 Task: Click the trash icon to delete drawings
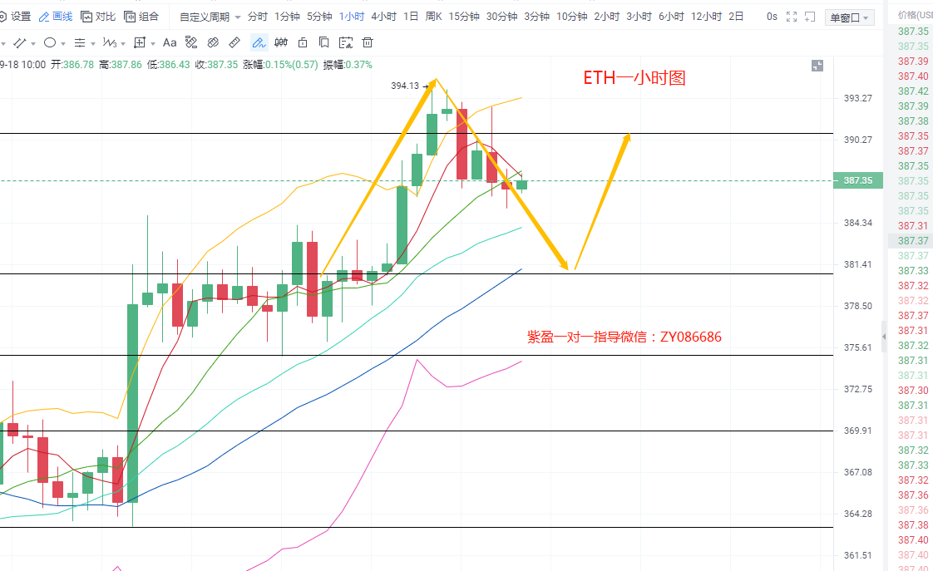(x=367, y=42)
